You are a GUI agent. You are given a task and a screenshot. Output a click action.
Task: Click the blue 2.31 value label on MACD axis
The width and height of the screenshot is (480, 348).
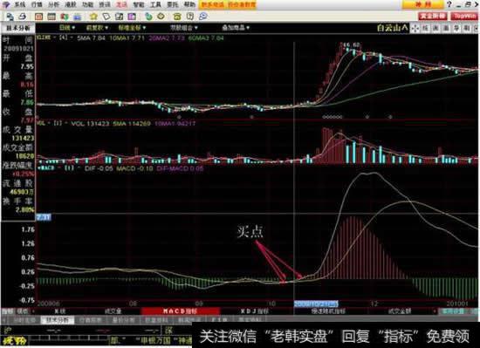click(44, 217)
